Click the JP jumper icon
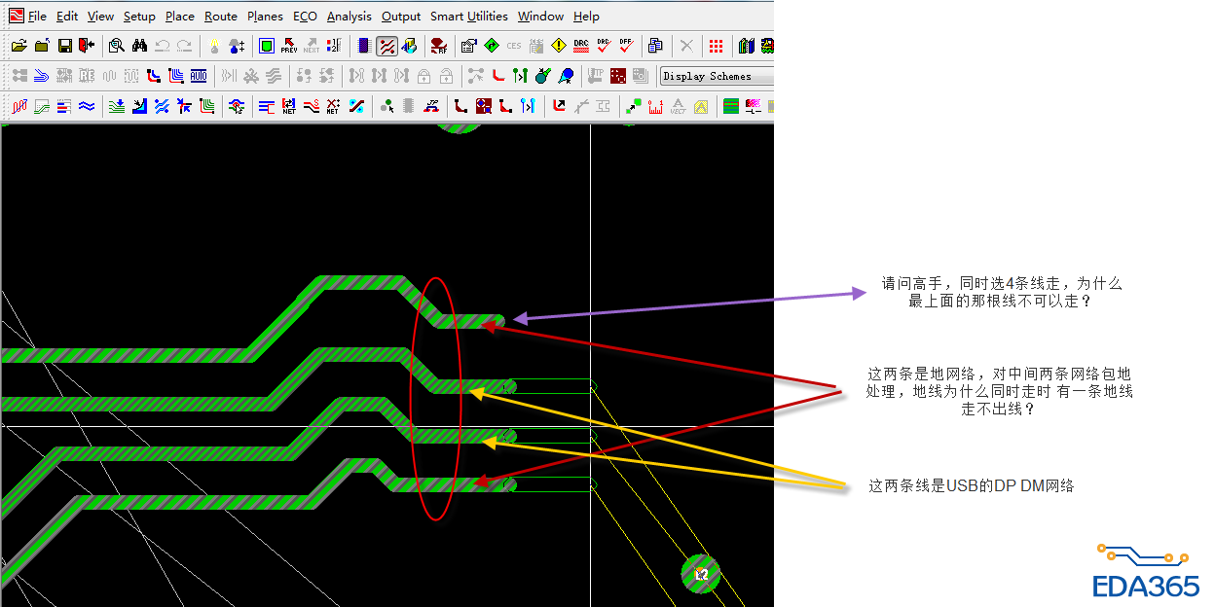The height and width of the screenshot is (607, 1215). tap(431, 106)
